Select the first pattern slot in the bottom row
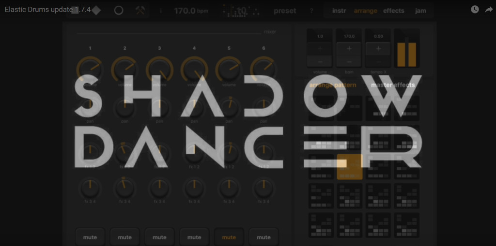This screenshot has height=246, width=496. 321,225
